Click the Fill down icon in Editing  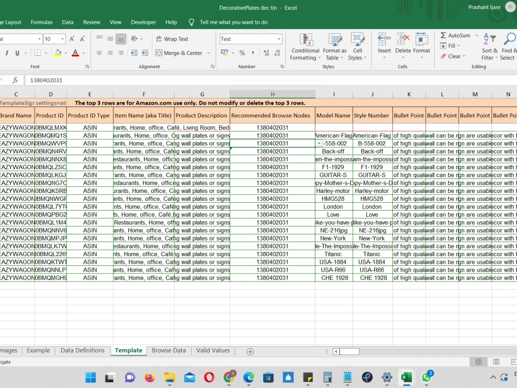coord(444,46)
